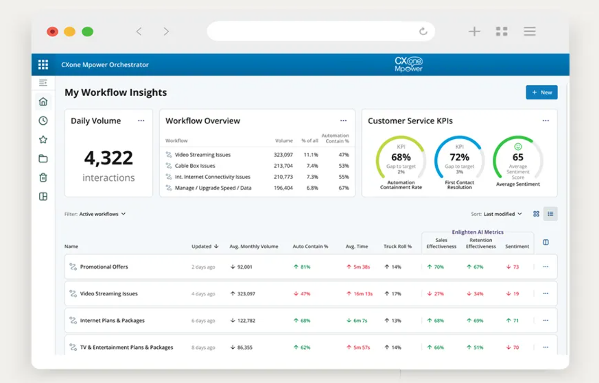Click the New button

point(541,92)
